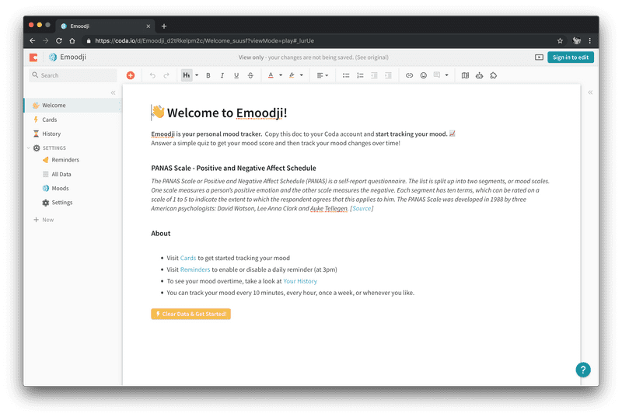Click the About heading
The height and width of the screenshot is (417, 622).
pos(161,233)
